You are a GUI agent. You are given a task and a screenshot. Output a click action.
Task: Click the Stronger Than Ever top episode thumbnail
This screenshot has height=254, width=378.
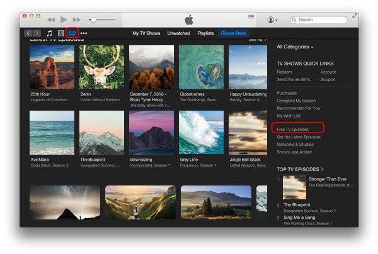(294, 187)
